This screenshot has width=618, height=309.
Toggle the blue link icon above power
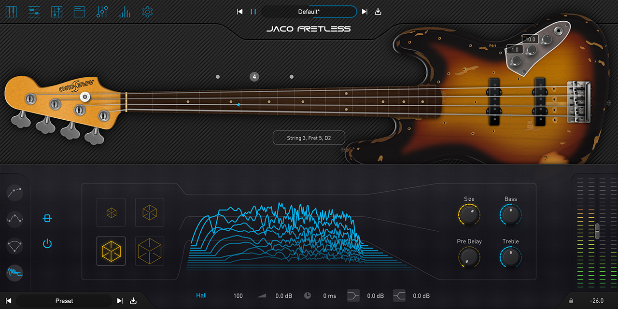click(47, 218)
